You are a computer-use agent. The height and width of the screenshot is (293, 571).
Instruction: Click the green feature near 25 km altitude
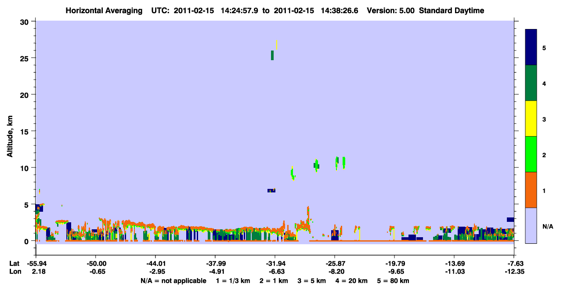[x=272, y=55]
